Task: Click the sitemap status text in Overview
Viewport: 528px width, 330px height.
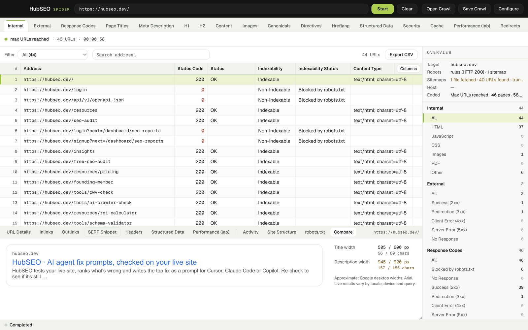Action: pyautogui.click(x=486, y=80)
